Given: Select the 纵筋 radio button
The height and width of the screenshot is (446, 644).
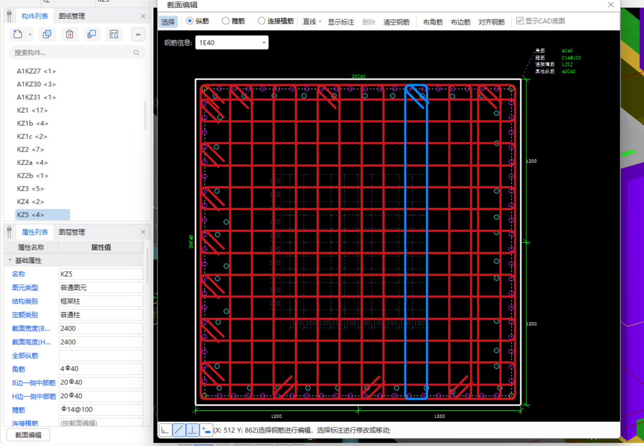Looking at the screenshot, I should [190, 21].
